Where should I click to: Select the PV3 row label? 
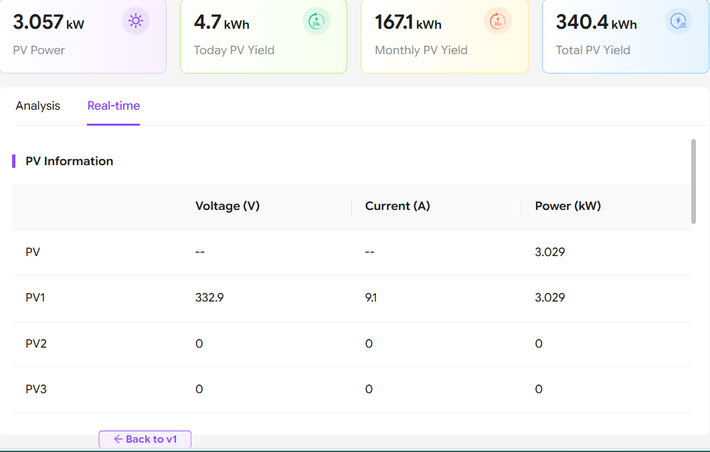pyautogui.click(x=36, y=389)
